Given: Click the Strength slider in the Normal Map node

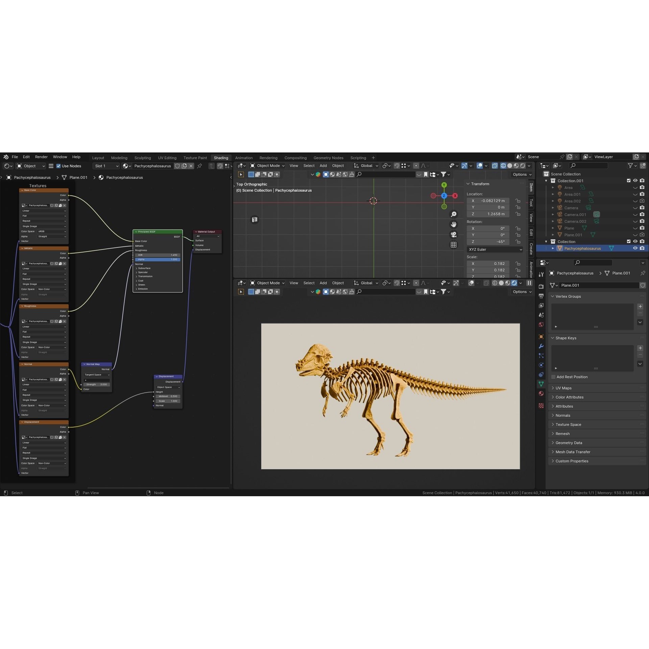Looking at the screenshot, I should 96,384.
